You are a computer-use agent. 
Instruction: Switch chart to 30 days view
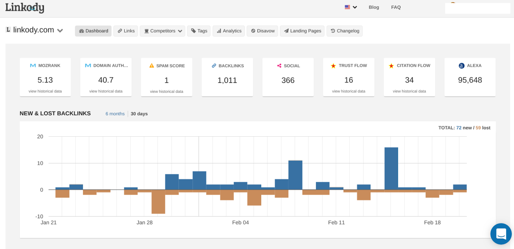click(x=139, y=114)
